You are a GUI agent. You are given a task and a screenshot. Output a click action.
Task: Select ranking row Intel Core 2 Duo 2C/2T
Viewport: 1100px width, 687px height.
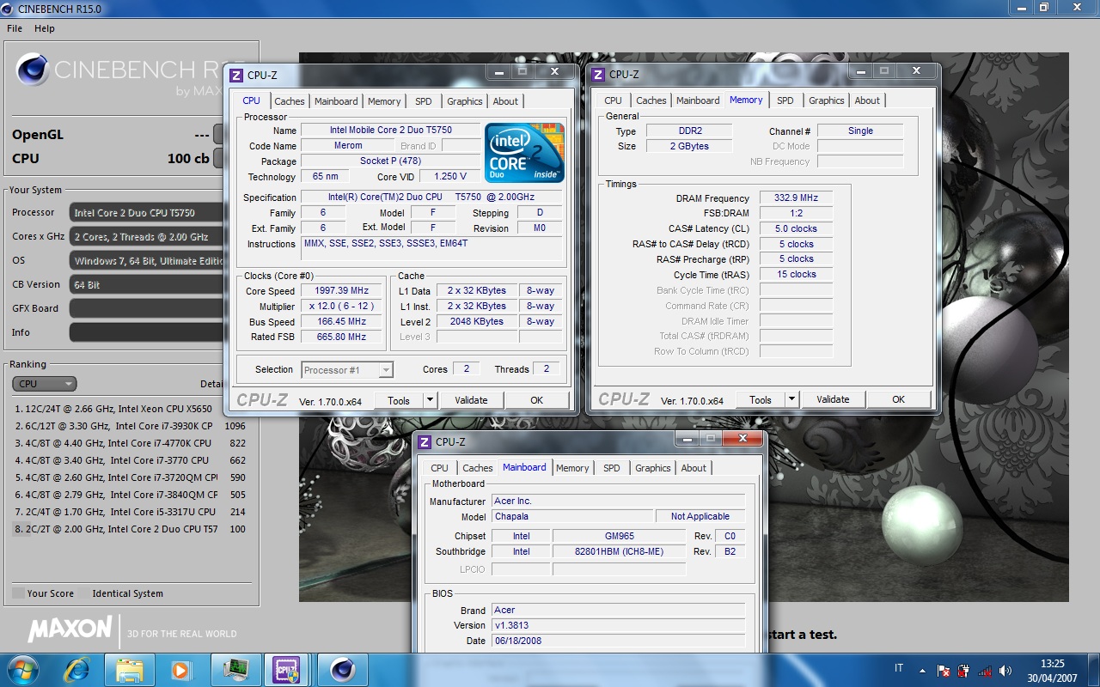click(131, 529)
